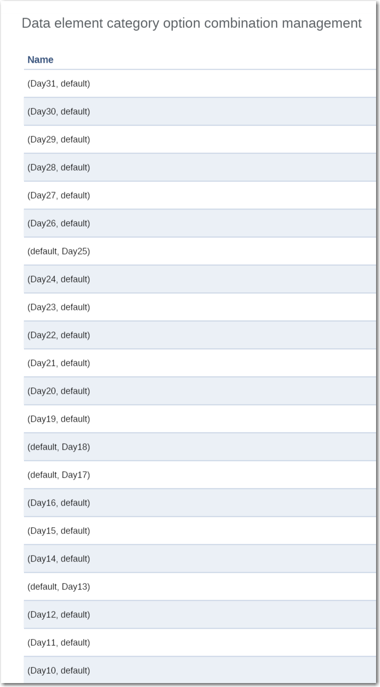Select the (Day22, default) row
The image size is (380, 687).
click(59, 335)
